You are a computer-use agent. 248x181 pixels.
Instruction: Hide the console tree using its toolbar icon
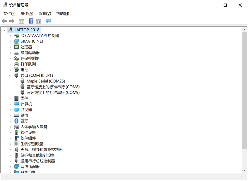[22, 21]
